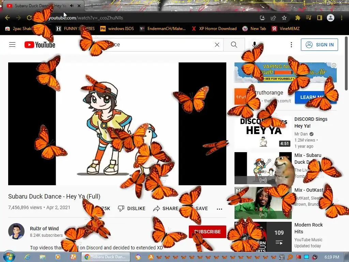
Task: Open the Mix - OutKast thumbnail
Action: [x=263, y=203]
